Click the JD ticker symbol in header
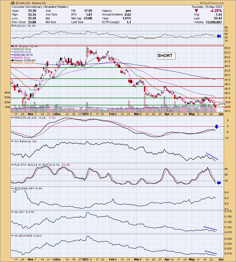Viewport: 236px width, 262px height. pyautogui.click(x=12, y=3)
